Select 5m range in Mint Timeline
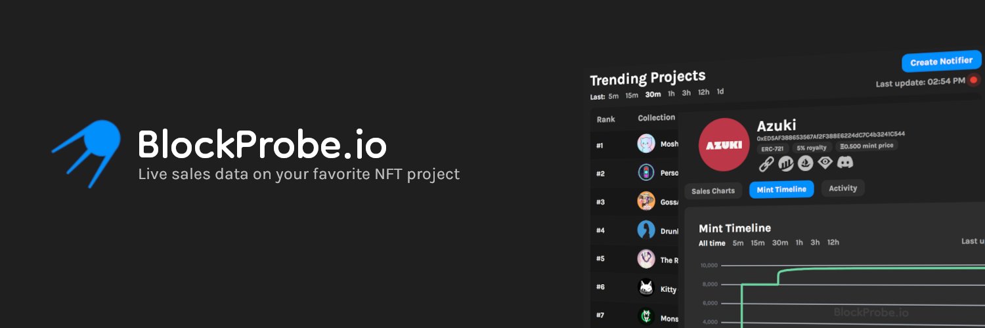This screenshot has height=328, width=985. click(738, 243)
